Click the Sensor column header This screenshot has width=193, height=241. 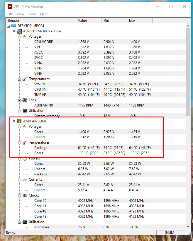pyautogui.click(x=41, y=20)
